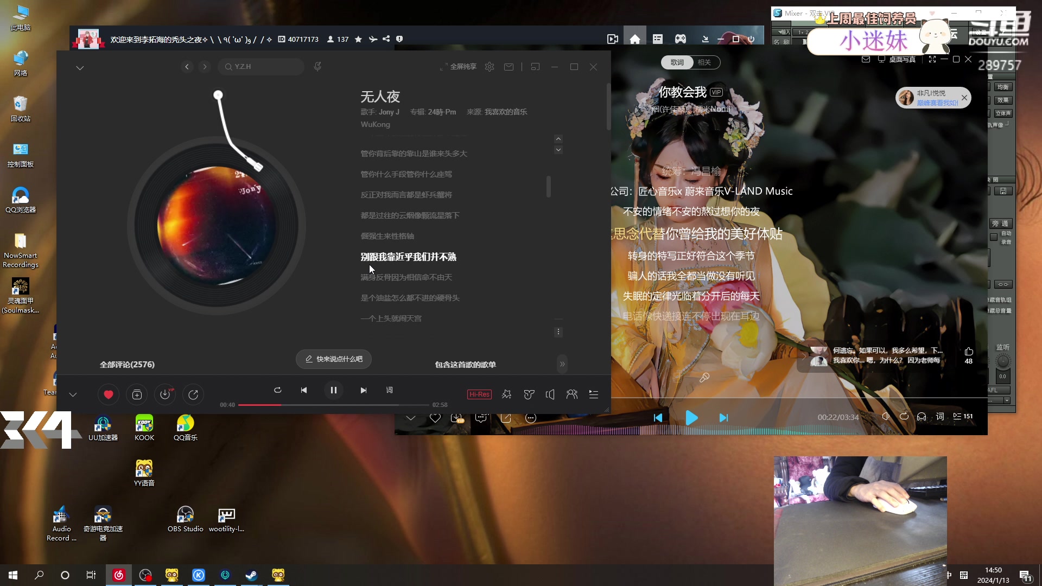
Task: Open the play queue icon in the player bar
Action: (594, 394)
